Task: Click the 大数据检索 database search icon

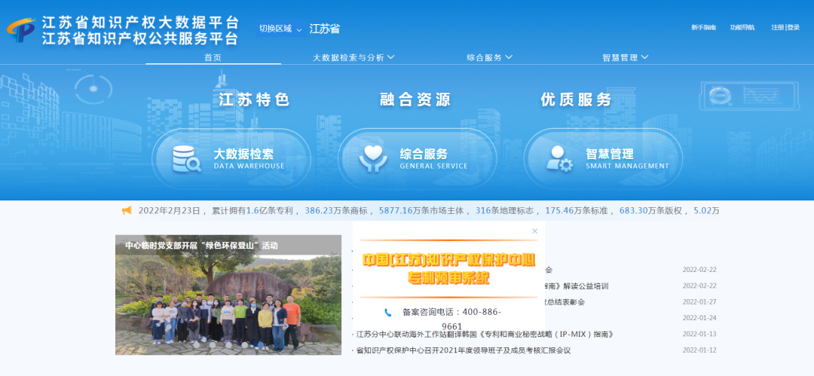Action: coord(186,159)
